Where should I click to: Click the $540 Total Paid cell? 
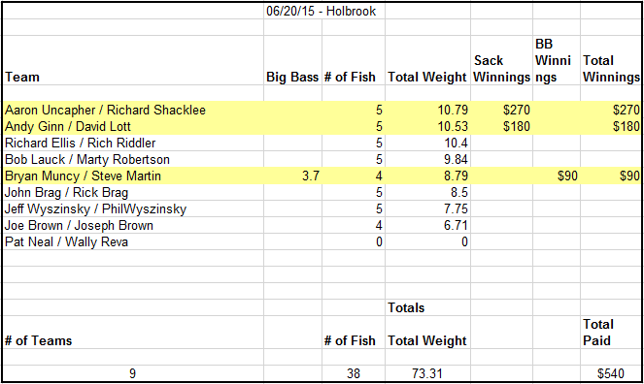610,373
